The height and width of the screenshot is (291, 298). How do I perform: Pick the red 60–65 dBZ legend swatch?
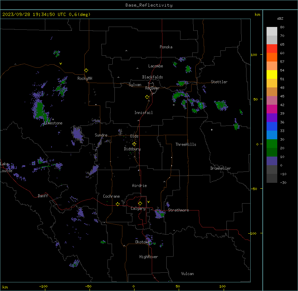(272, 48)
